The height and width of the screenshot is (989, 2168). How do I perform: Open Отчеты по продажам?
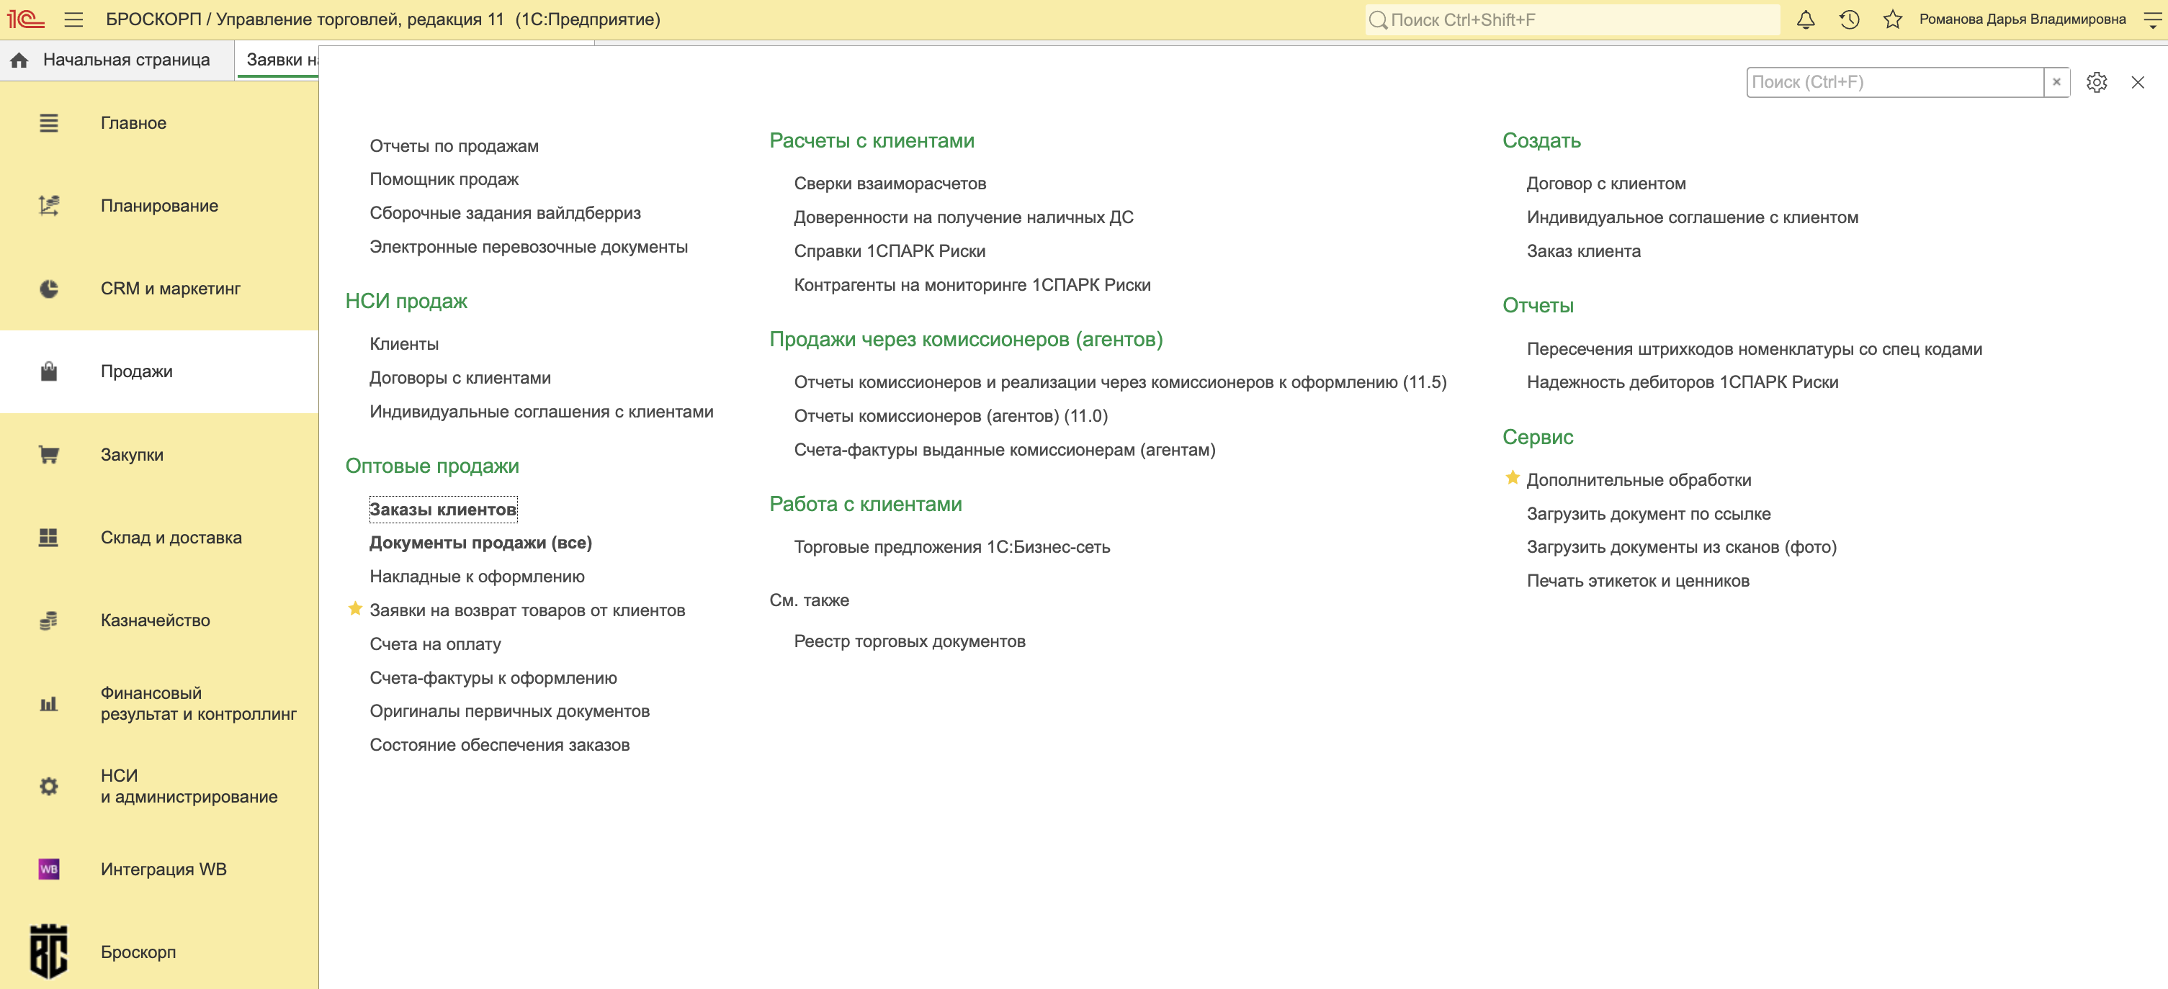pos(454,146)
